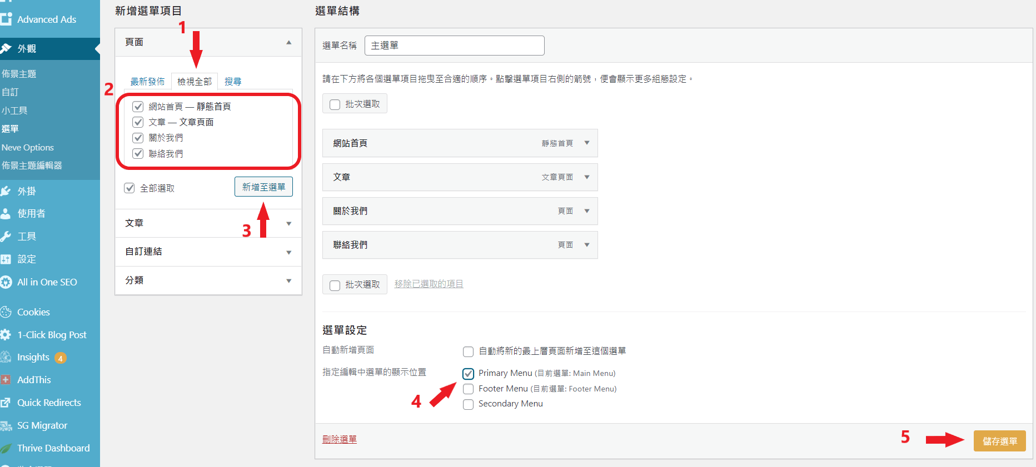Screen dimensions: 1036x467
Task: Click the AddThis plus icon
Action: 6,380
